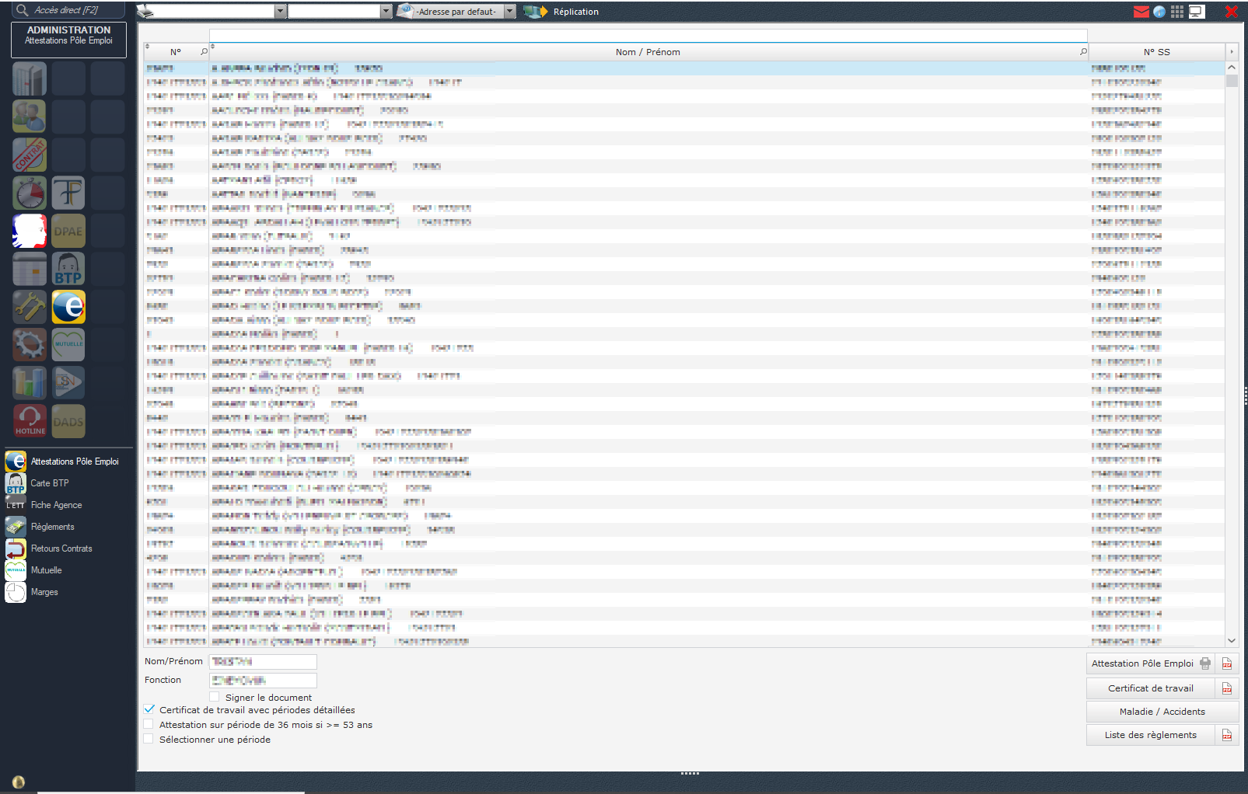Open the F invoicing module icon
The width and height of the screenshot is (1248, 794).
point(68,193)
